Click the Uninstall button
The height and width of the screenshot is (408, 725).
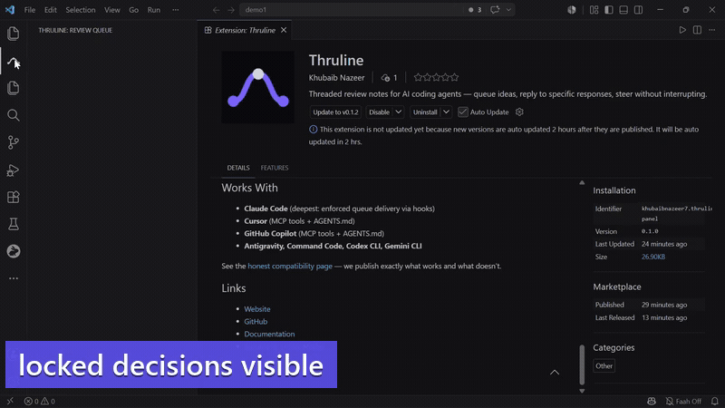(425, 112)
